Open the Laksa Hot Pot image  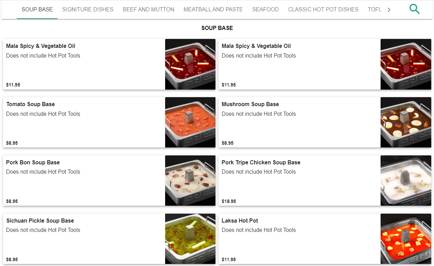coord(405,239)
